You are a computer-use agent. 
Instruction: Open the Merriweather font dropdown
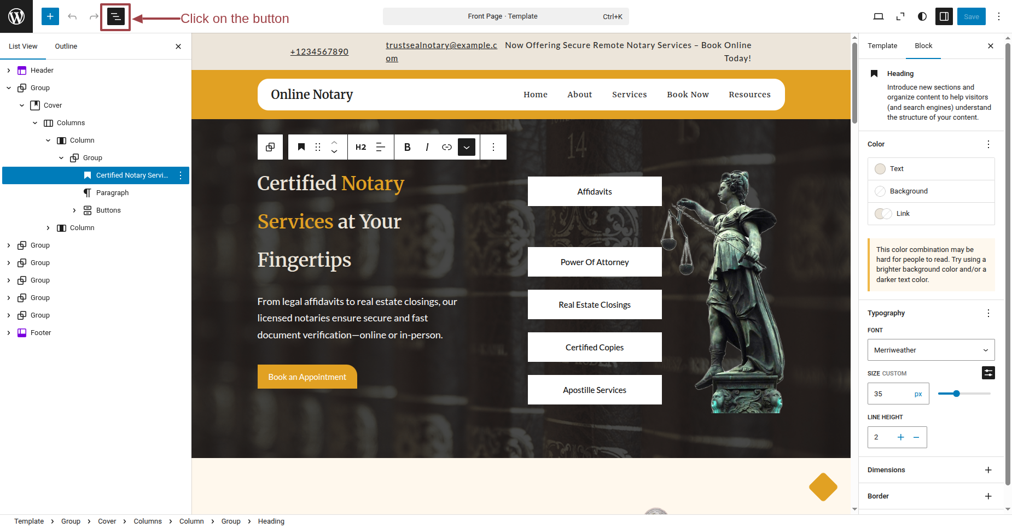click(x=930, y=350)
